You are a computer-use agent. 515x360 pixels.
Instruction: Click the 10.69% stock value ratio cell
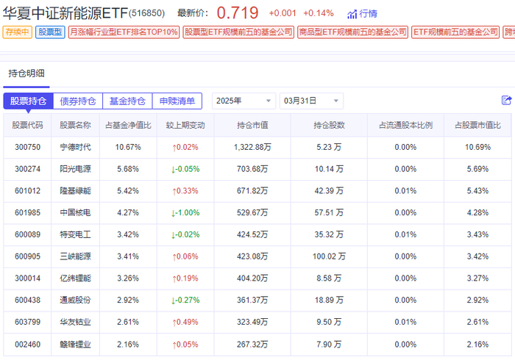tap(478, 147)
